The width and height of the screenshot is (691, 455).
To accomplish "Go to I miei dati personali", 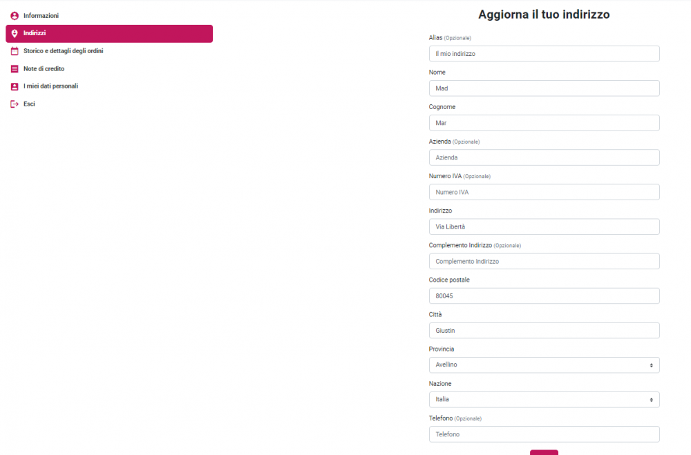I will [x=50, y=86].
